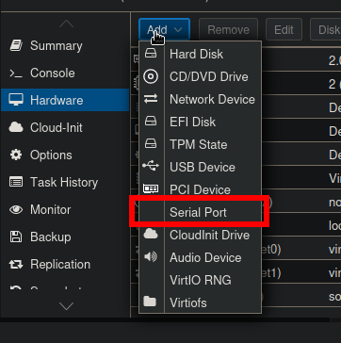Click the EFI Disk drive icon
This screenshot has height=343, width=341.
click(x=151, y=122)
